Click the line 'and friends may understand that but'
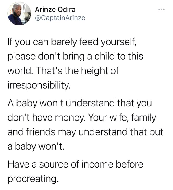 [x=85, y=132]
